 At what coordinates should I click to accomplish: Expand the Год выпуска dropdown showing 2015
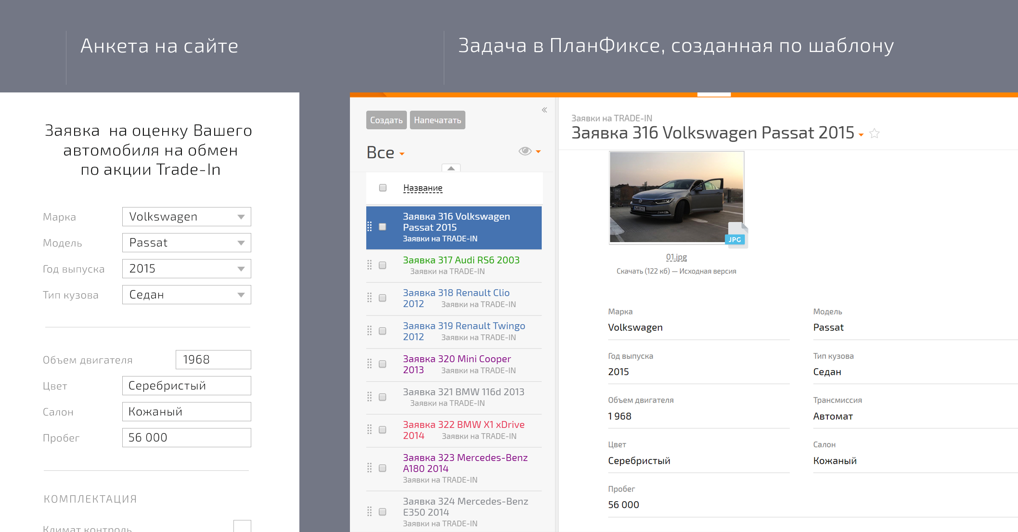coord(187,269)
